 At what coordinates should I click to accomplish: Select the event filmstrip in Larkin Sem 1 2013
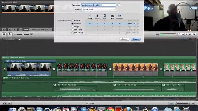pos(28,9)
